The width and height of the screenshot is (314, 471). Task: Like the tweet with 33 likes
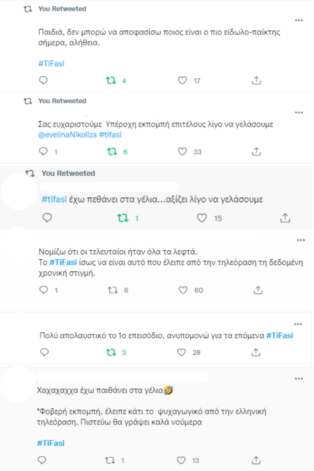point(182,151)
